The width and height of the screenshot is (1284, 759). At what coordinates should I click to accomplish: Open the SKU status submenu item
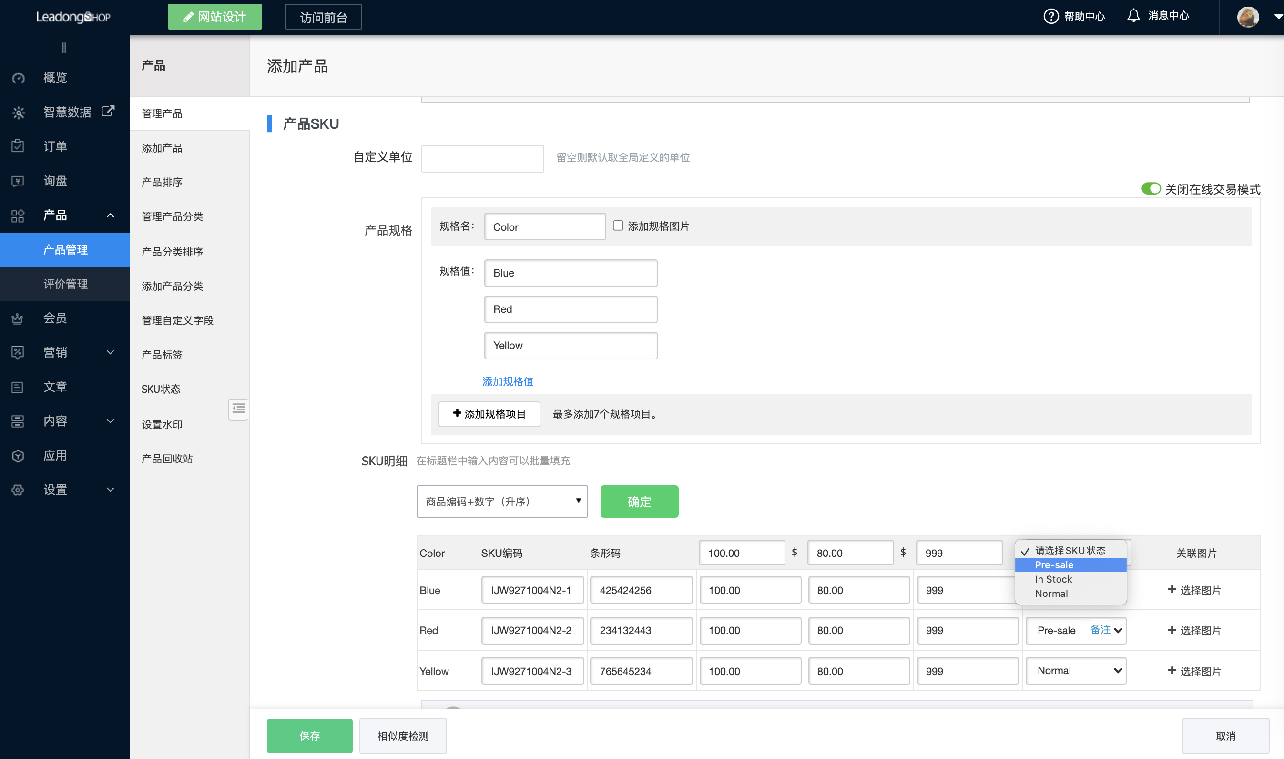(161, 389)
